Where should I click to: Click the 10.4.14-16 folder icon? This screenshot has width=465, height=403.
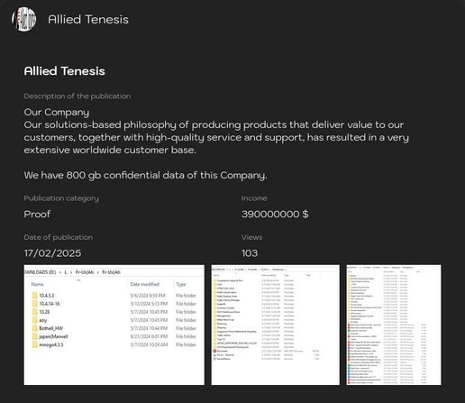point(35,304)
